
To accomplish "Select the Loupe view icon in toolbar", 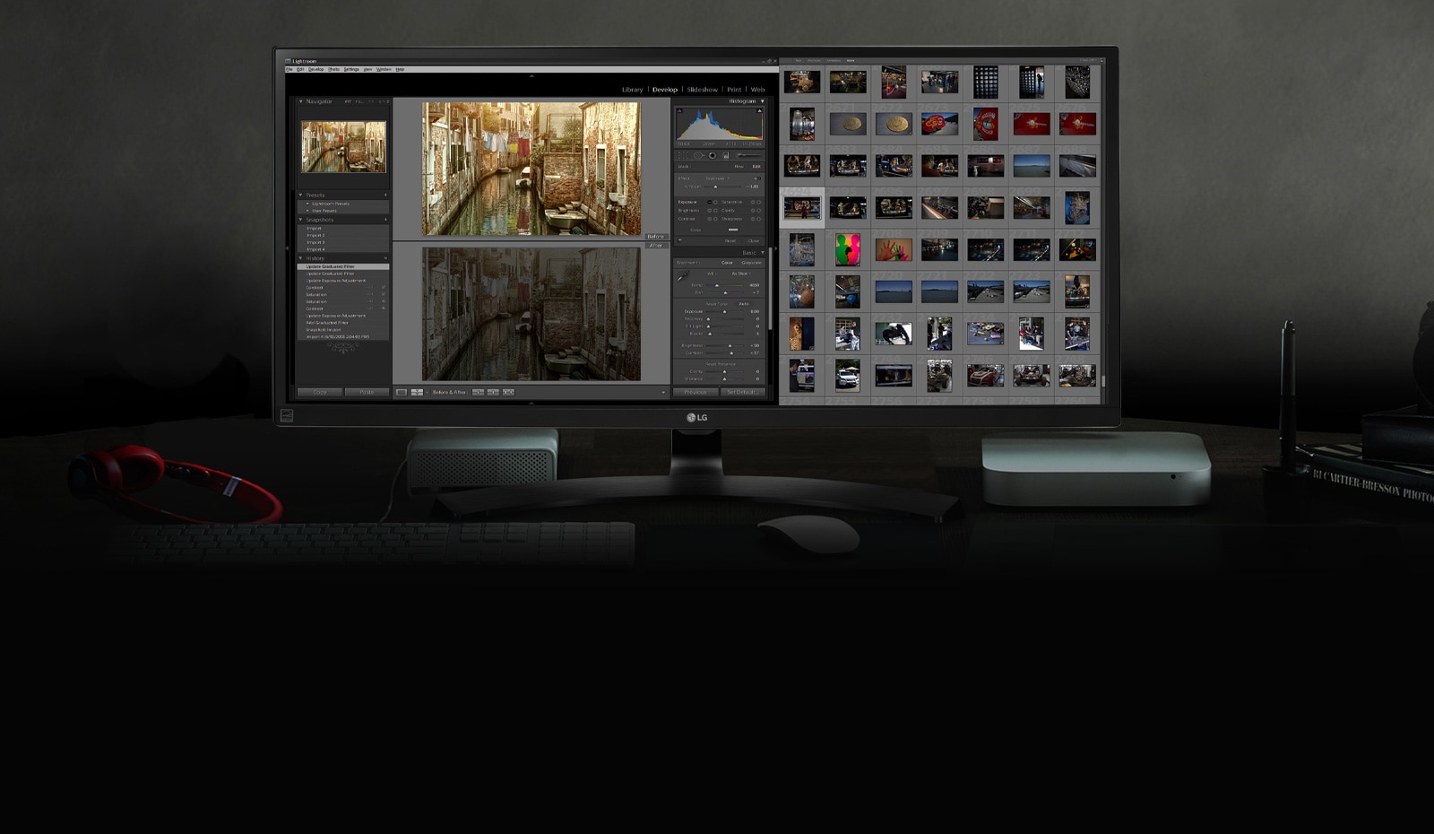I will 402,392.
